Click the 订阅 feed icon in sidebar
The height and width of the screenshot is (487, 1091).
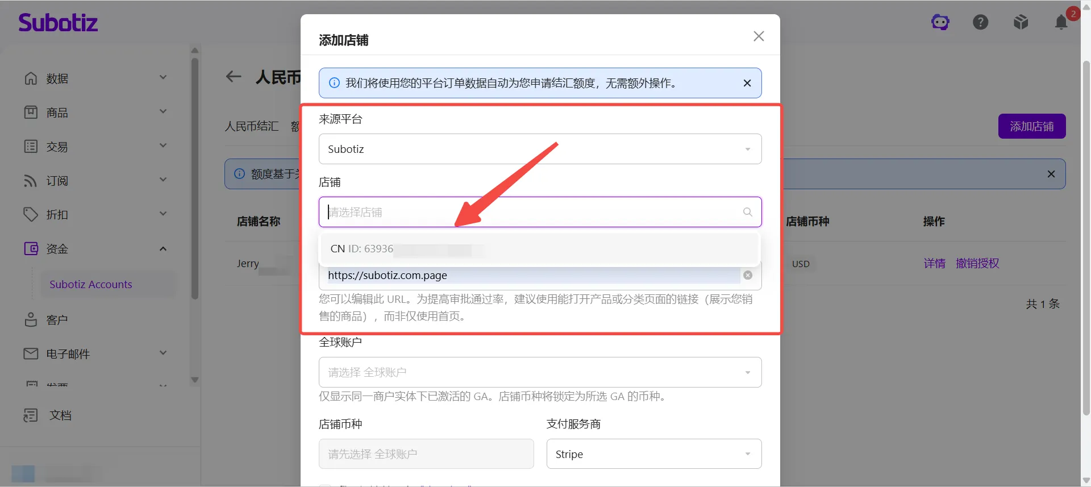[x=31, y=181]
